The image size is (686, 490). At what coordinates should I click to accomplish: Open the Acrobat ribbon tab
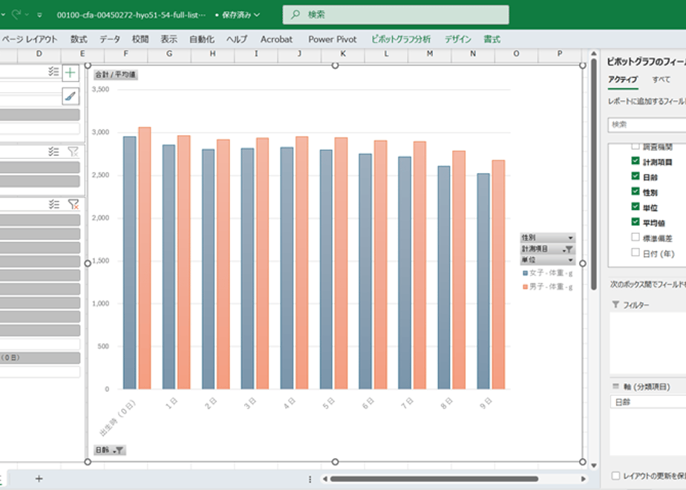(x=276, y=39)
